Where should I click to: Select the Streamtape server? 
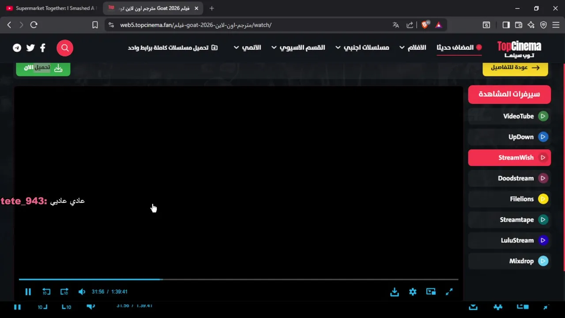[509, 220]
